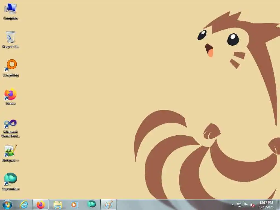This screenshot has height=210, width=280.
Task: Select the Firefox desktop shortcut
Action: click(11, 97)
